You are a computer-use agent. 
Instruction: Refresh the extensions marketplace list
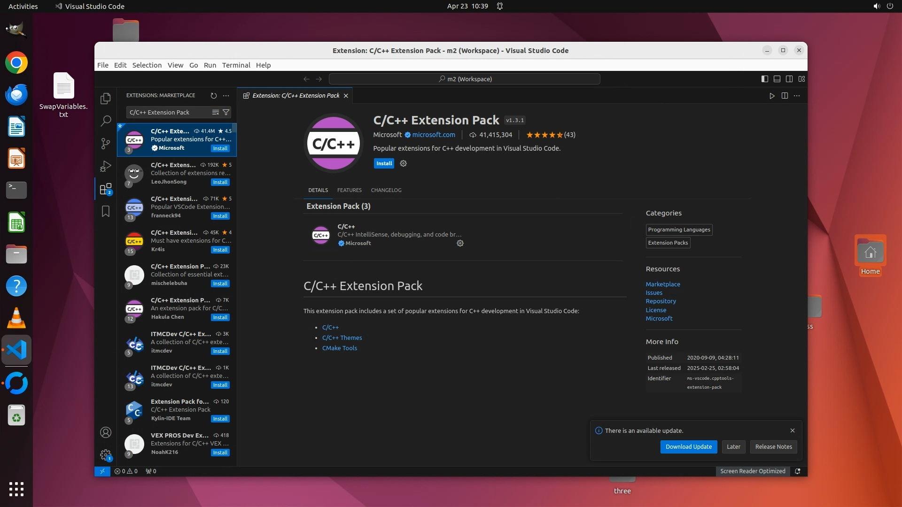(214, 96)
